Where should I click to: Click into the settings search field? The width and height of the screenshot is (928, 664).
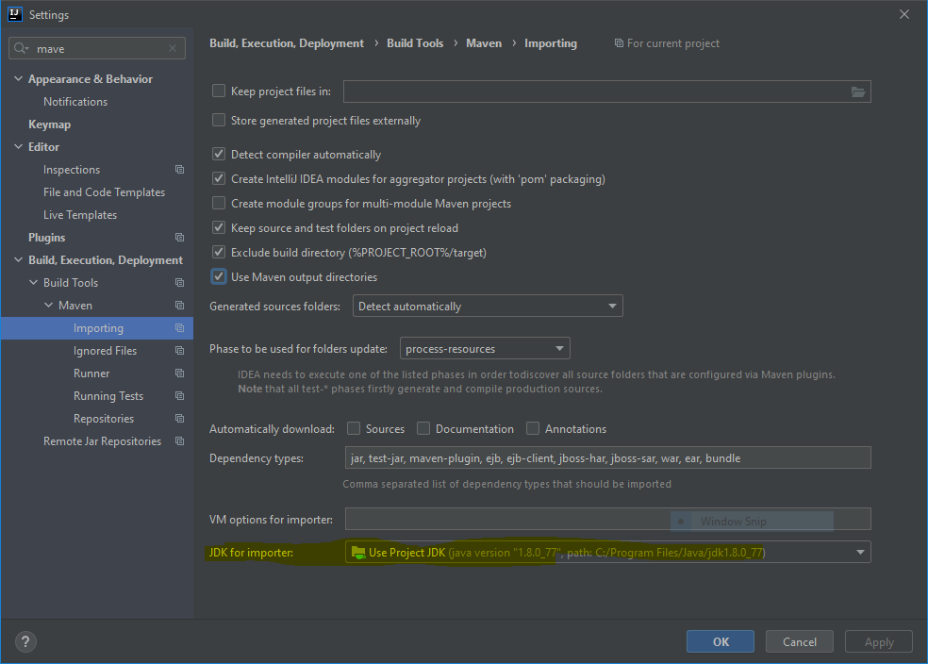pos(97,48)
